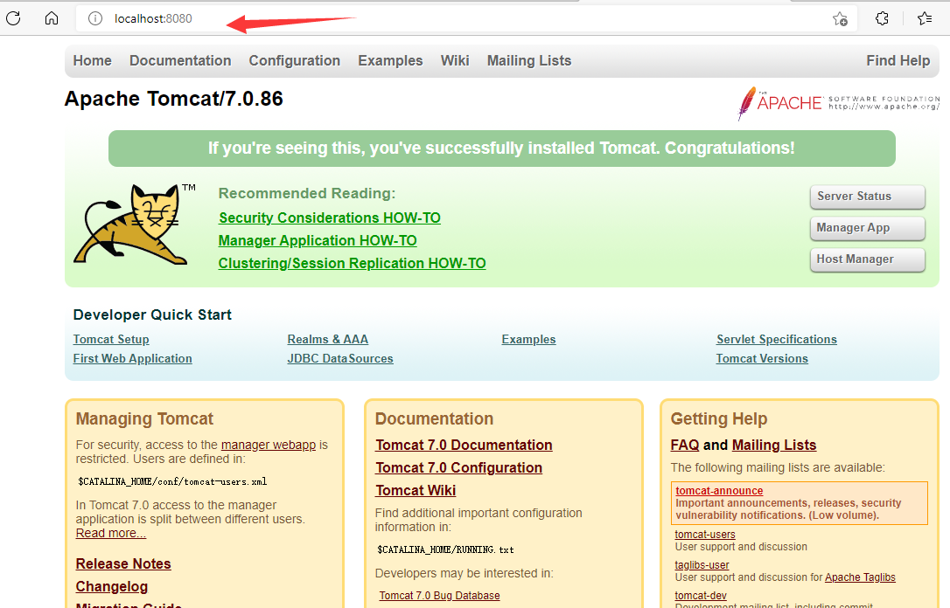This screenshot has height=608, width=950.
Task: Click the $CATALINA_HOME/RUNNING.txt path text
Action: pyautogui.click(x=445, y=550)
